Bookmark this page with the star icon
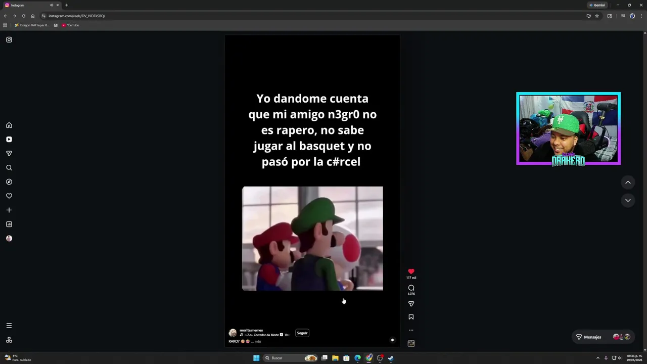 pos(596,16)
